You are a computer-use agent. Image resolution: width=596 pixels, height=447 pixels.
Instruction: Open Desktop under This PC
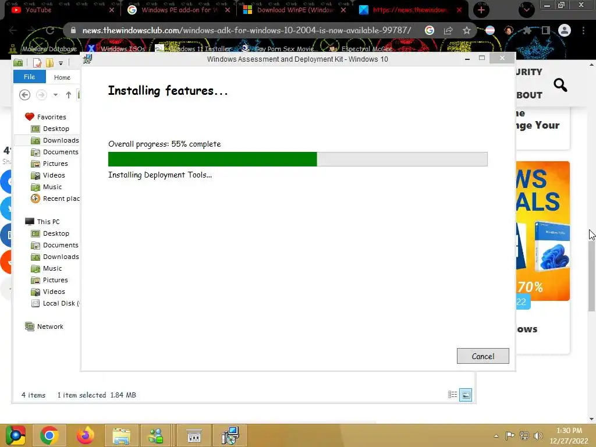(50, 233)
